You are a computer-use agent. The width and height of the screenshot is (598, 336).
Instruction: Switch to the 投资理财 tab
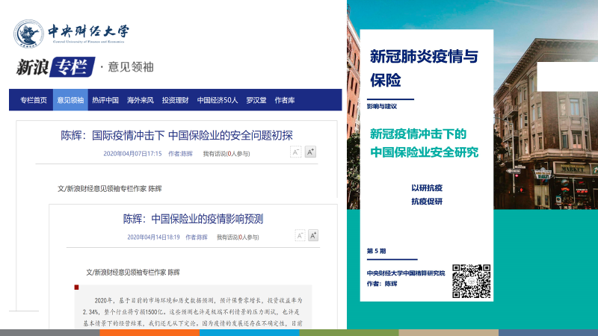pos(175,100)
